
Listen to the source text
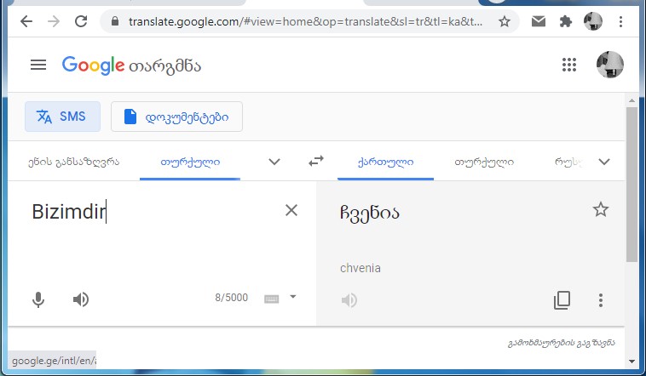[81, 299]
